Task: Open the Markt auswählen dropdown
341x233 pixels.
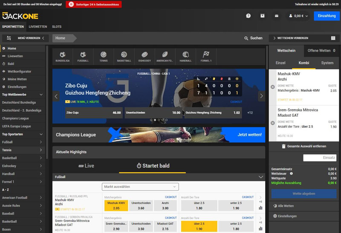Action: 140,187
